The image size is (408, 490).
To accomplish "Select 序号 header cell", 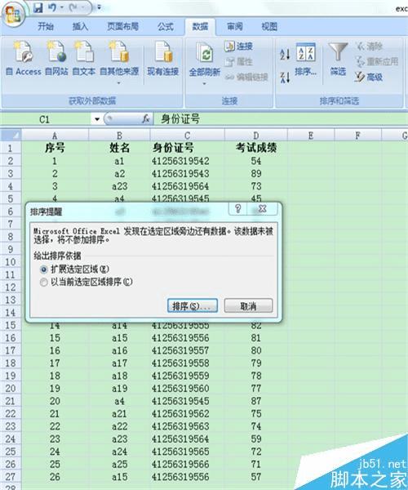I will (55, 148).
